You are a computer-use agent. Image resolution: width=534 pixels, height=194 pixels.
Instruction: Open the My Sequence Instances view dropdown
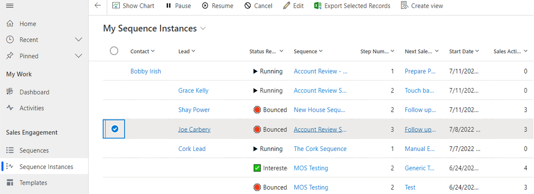point(203,28)
